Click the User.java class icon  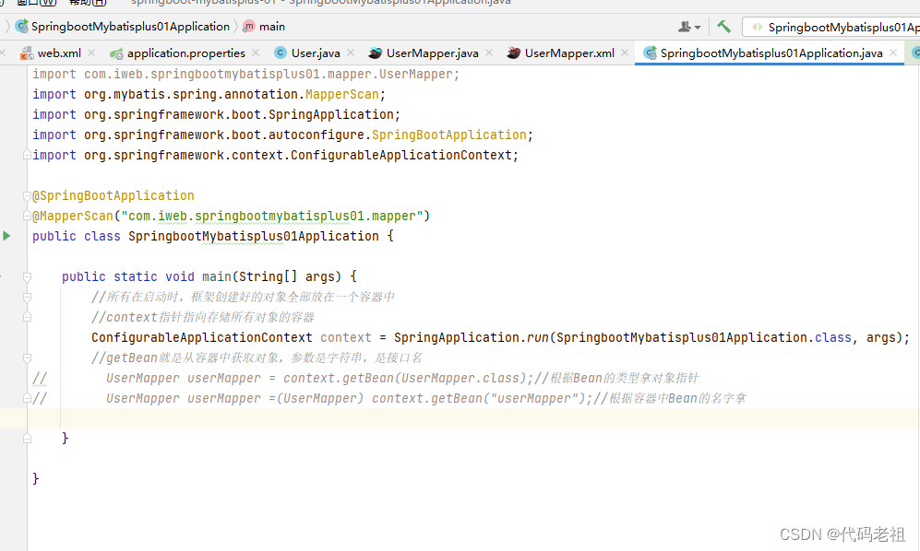coord(281,53)
